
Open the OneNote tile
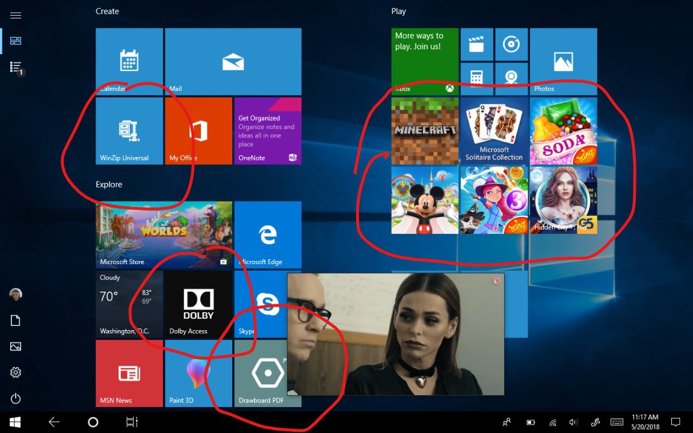[268, 131]
